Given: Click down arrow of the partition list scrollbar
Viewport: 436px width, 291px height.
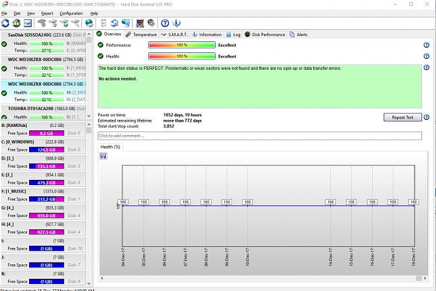Looking at the screenshot, I should (89, 283).
